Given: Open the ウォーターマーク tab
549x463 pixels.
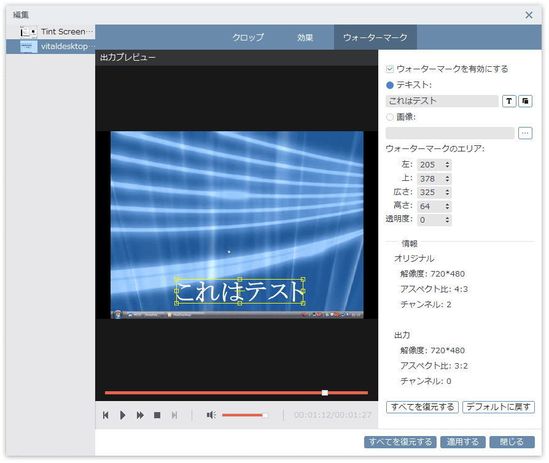Looking at the screenshot, I should coord(375,37).
